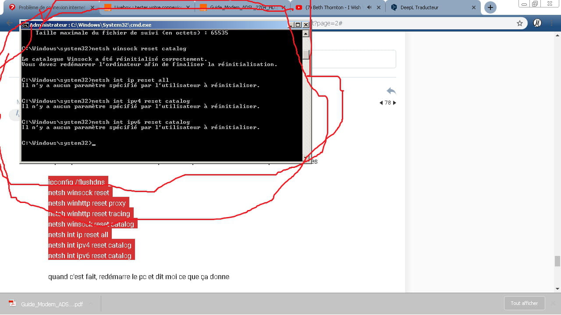Click the browser back arrow button
The image size is (561, 315).
click(10, 23)
